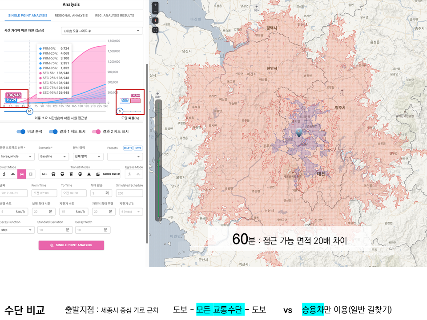Viewport: 427px width, 320px height.
Task: Switch to Regional Analysis tab
Action: coord(71,16)
